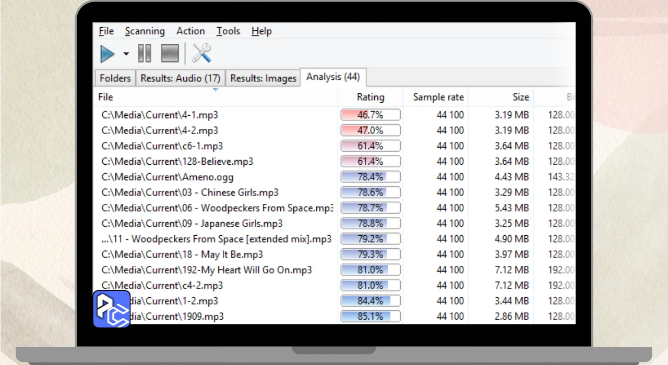Click the 46.7% rating bar for 4-1.mp3
The height and width of the screenshot is (365, 668).
(x=370, y=115)
